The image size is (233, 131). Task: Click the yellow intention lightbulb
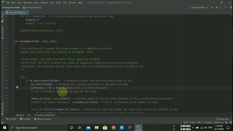click(x=17, y=87)
